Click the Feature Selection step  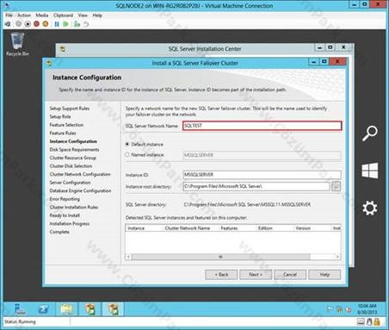pos(66,125)
